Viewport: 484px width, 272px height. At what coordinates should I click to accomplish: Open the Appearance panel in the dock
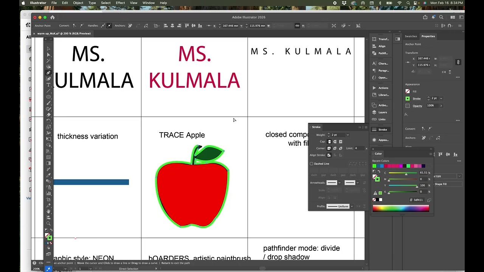coord(380,140)
